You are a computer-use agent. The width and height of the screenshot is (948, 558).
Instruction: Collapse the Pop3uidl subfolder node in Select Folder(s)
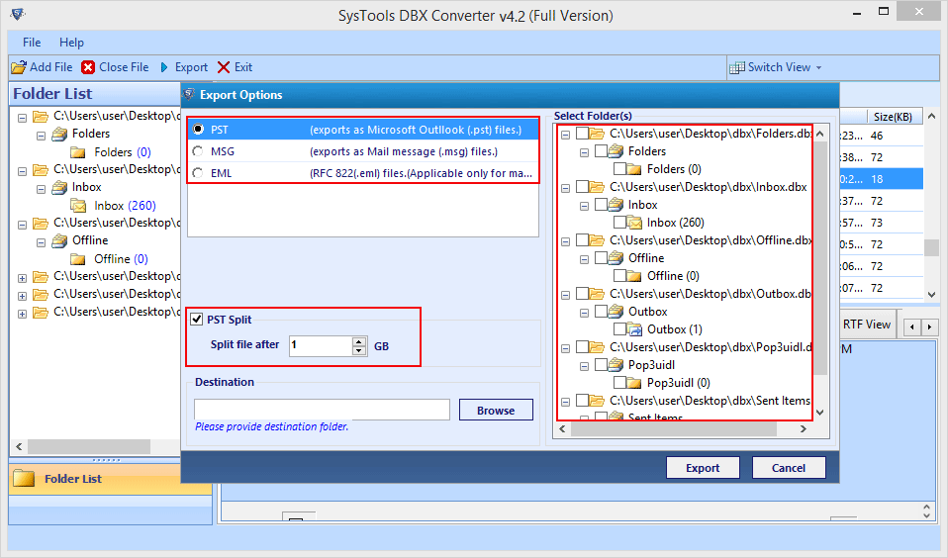click(584, 366)
